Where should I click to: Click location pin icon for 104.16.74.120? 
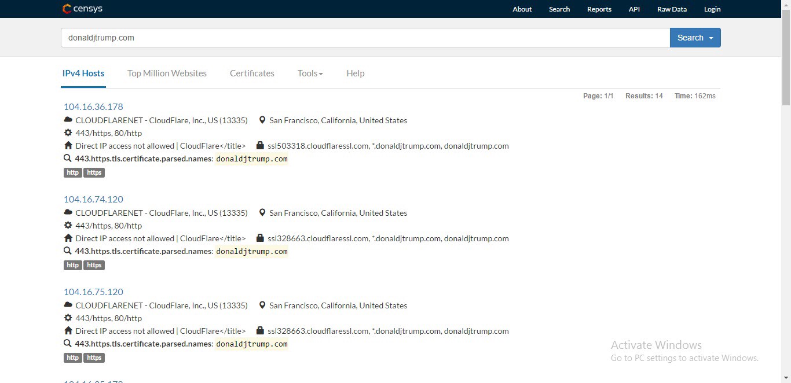tap(262, 213)
